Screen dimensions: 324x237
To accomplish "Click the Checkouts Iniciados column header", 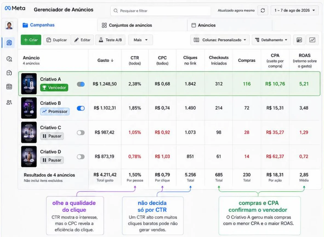I will coord(219,60).
